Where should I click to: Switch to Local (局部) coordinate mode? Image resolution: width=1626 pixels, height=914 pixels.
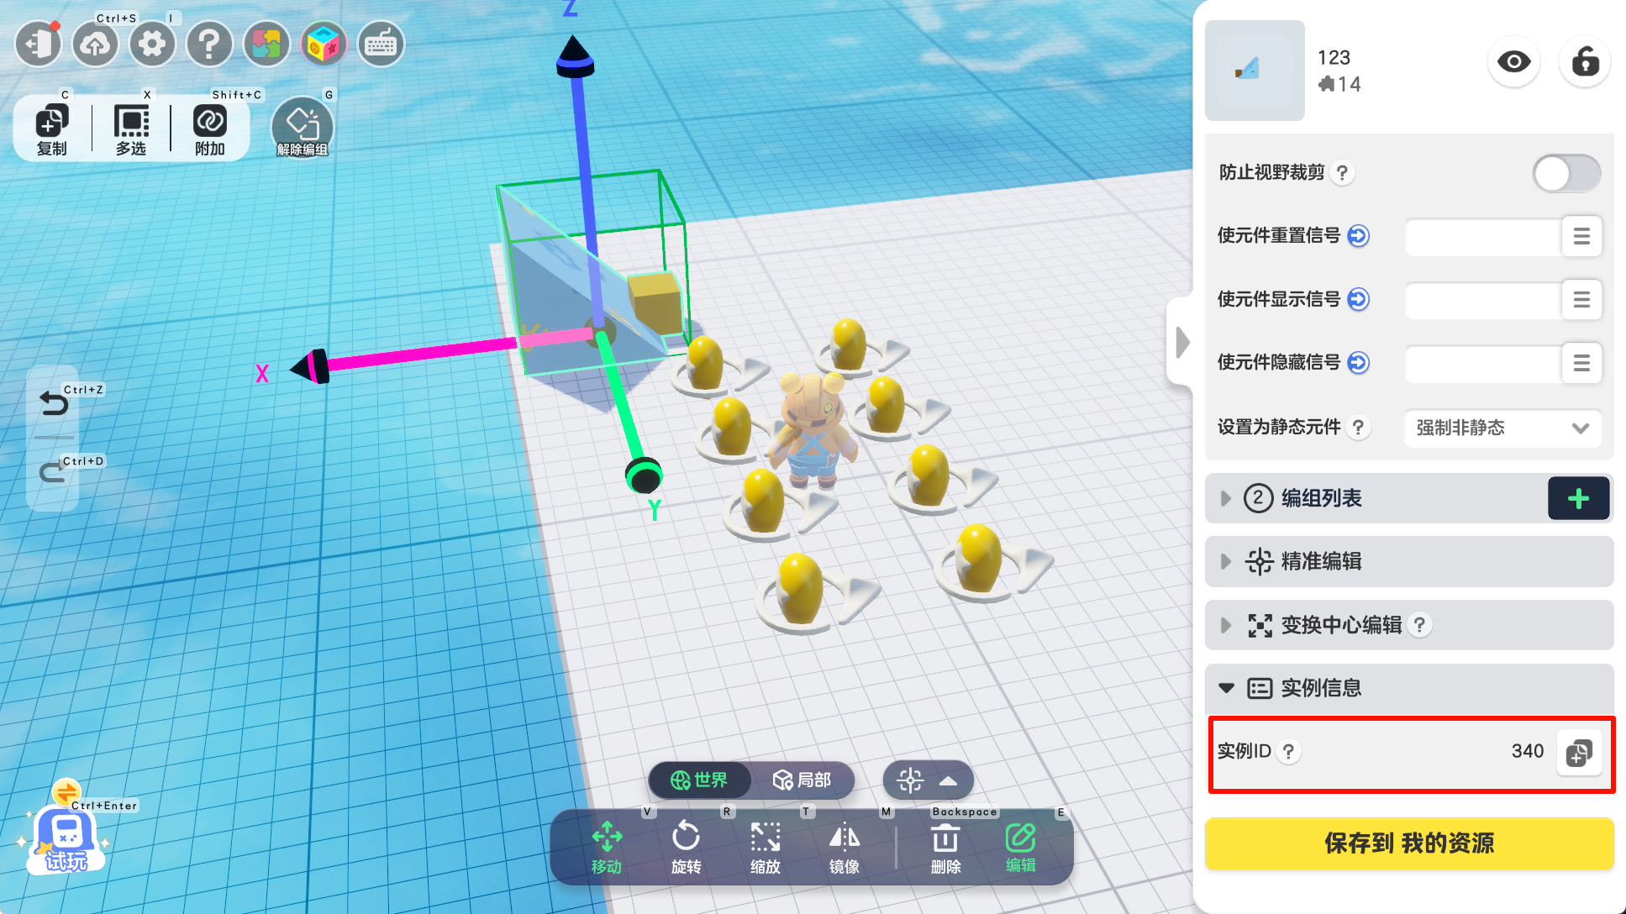coord(802,780)
